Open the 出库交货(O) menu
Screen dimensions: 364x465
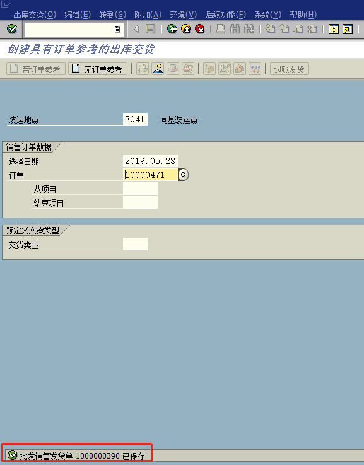(x=35, y=15)
